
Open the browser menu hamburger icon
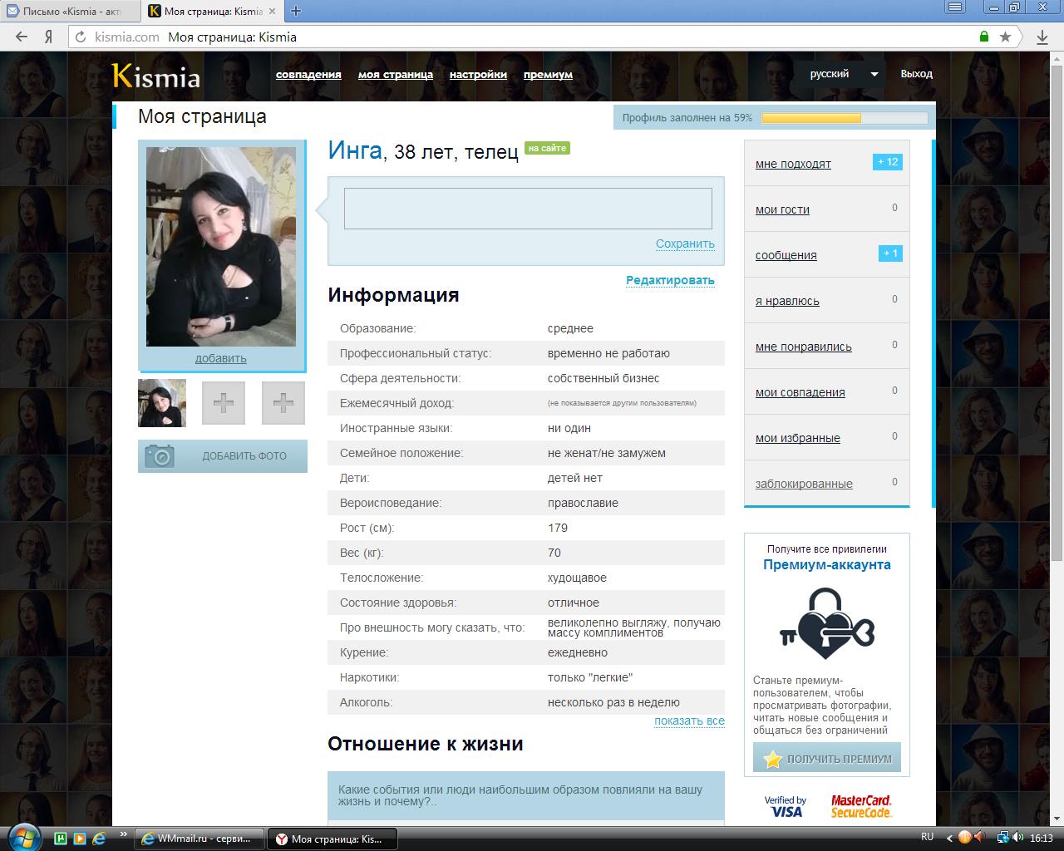957,7
